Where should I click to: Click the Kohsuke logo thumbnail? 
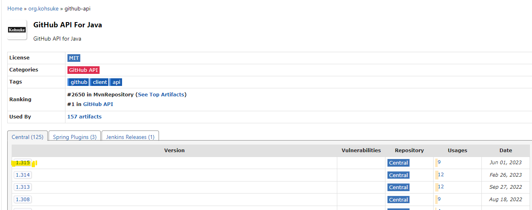coord(17,30)
